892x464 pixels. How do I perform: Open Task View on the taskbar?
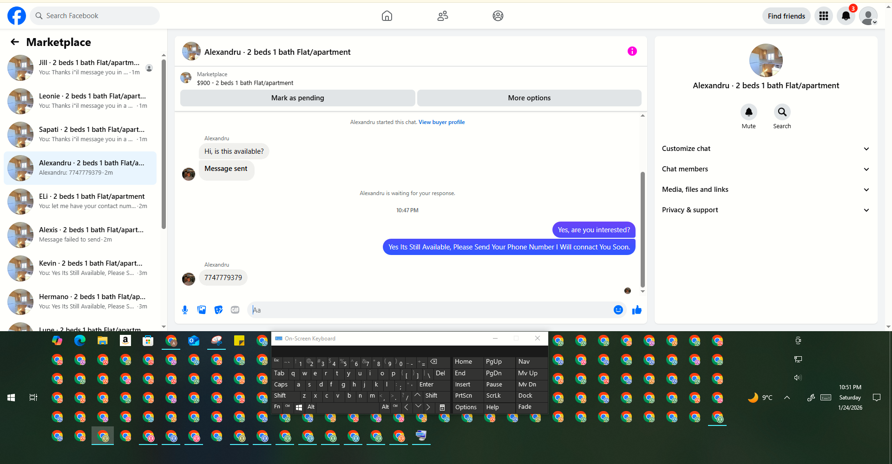[33, 398]
